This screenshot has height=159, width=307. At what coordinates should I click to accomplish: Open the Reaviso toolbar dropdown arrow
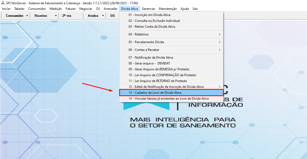pyautogui.click(x=55, y=15)
